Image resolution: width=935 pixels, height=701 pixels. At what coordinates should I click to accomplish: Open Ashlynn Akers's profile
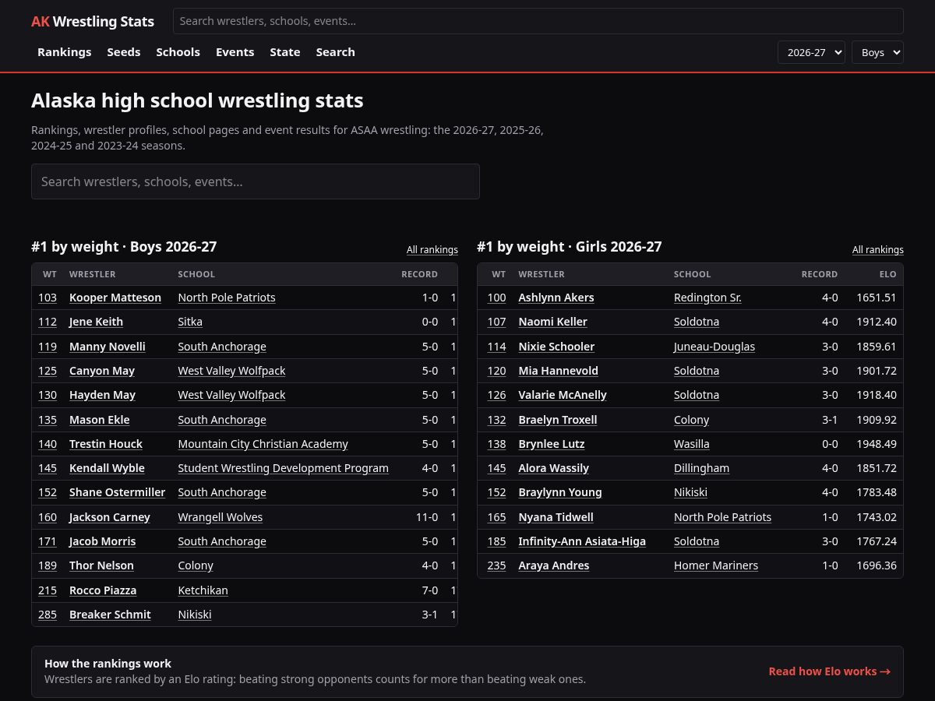[x=556, y=298]
